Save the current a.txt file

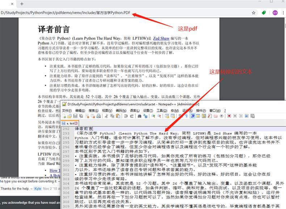coord(75,116)
